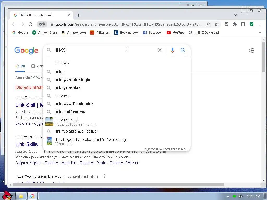This screenshot has width=267, height=200.
Task: Open the volume speaker tray icon
Action: coord(241,196)
